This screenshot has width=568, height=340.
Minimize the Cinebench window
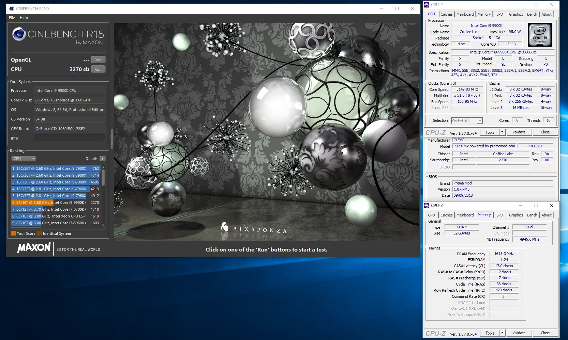coord(382,9)
